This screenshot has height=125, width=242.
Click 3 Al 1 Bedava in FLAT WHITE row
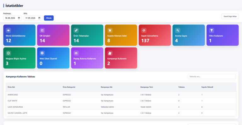[146, 101]
